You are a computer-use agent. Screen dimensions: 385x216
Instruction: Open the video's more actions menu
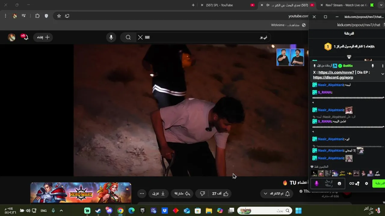pos(142,193)
